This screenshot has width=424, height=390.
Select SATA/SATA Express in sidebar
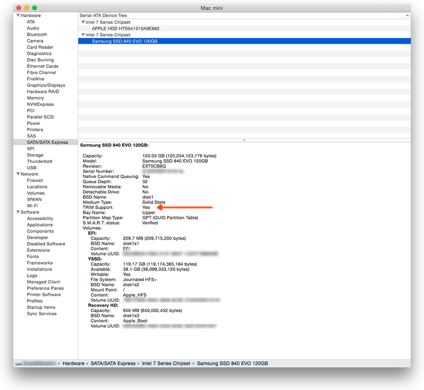[x=48, y=142]
